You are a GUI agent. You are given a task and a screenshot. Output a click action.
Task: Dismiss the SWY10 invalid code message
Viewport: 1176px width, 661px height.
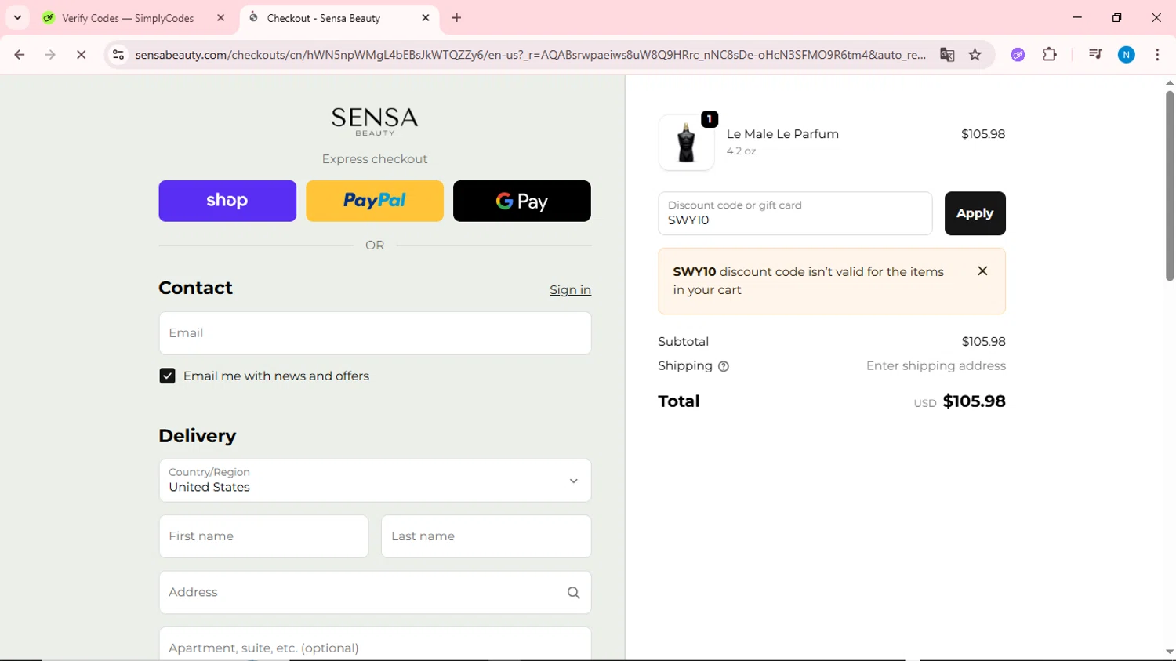982,271
